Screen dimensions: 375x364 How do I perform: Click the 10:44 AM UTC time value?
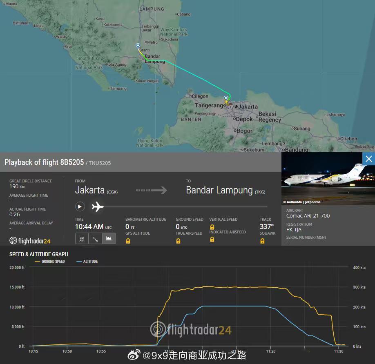[x=93, y=226]
